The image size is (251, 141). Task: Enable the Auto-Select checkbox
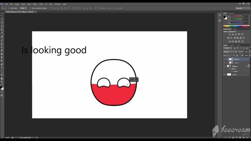pos(9,8)
